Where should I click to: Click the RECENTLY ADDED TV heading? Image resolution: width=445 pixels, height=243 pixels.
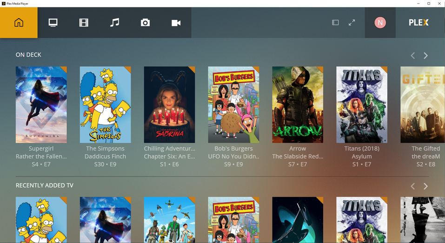[x=45, y=185]
